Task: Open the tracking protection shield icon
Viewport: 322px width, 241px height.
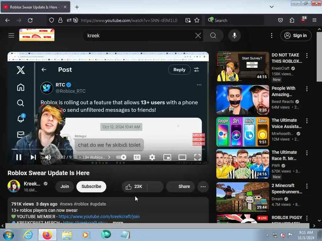Action: [52, 20]
